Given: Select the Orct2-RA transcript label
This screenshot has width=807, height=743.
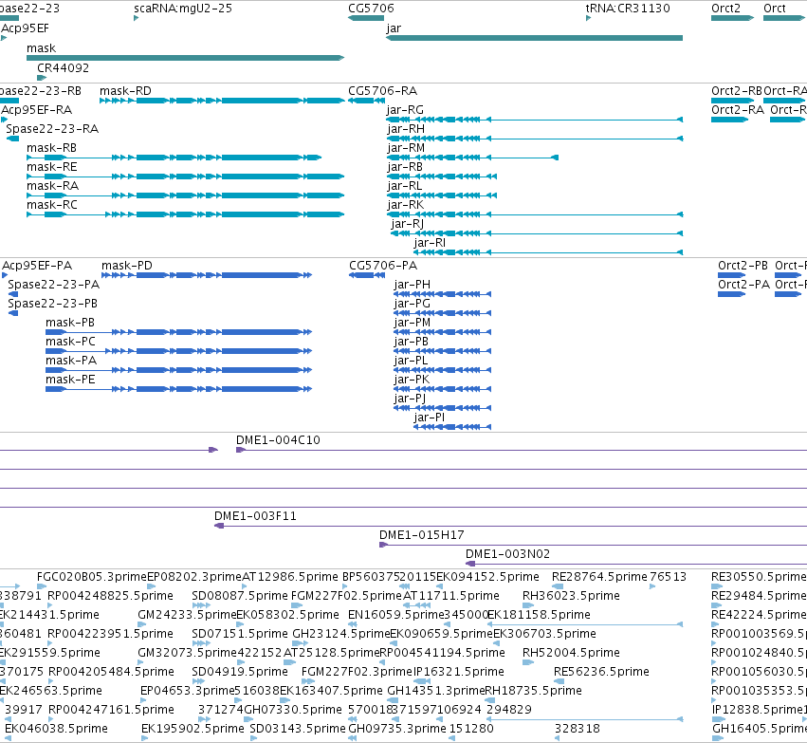Looking at the screenshot, I should 738,110.
